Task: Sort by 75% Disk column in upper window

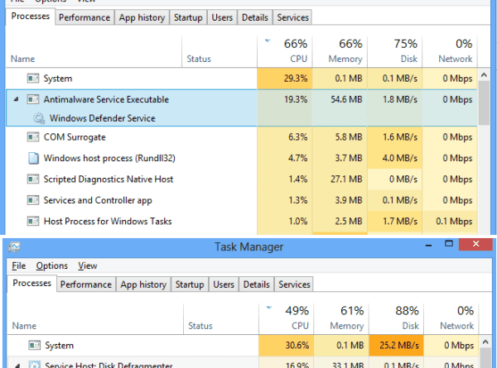Action: pos(395,51)
